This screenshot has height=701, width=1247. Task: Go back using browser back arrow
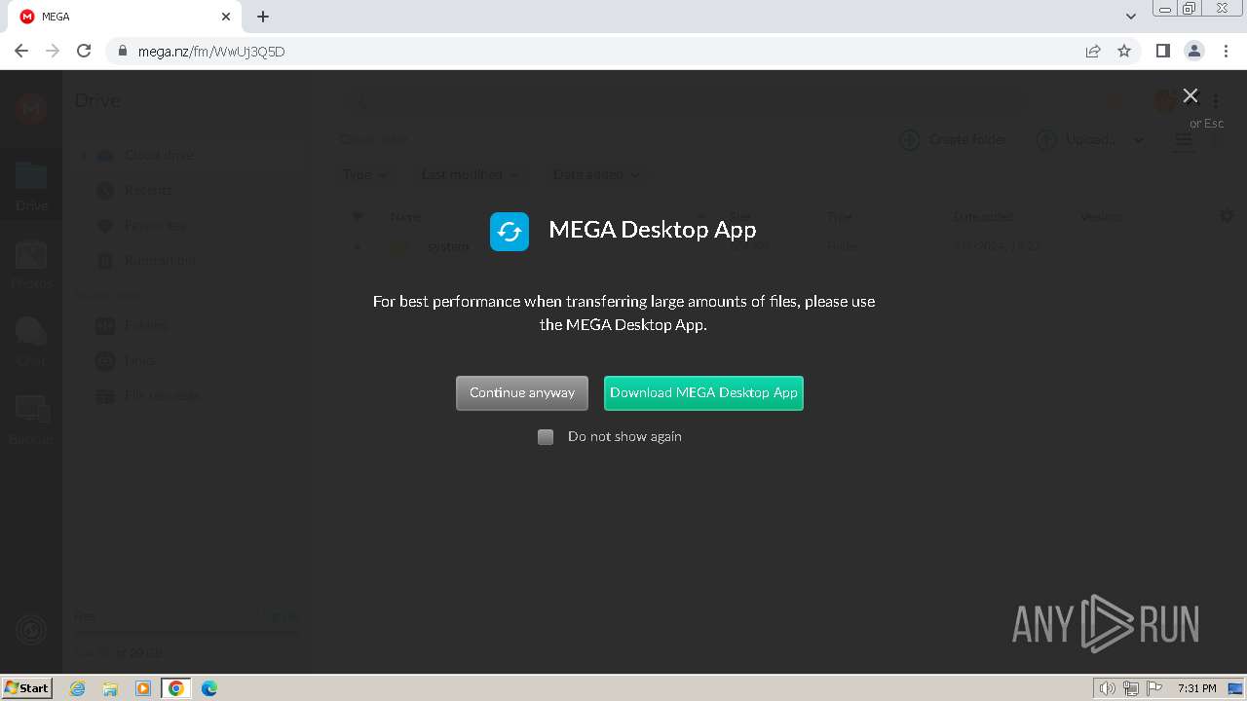[21, 52]
